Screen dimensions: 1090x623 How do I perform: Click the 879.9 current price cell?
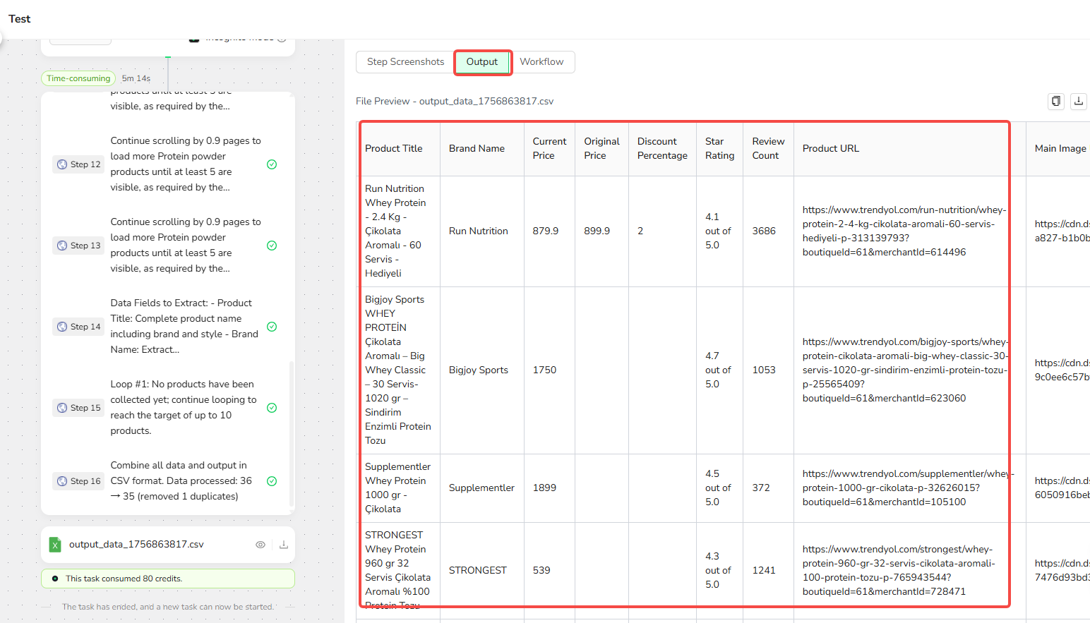[x=550, y=231]
